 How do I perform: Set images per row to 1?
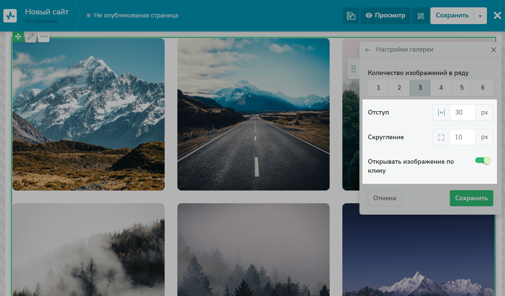tap(378, 88)
